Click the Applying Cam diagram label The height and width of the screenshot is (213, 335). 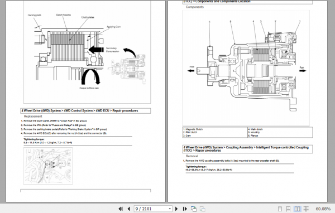click(x=113, y=27)
